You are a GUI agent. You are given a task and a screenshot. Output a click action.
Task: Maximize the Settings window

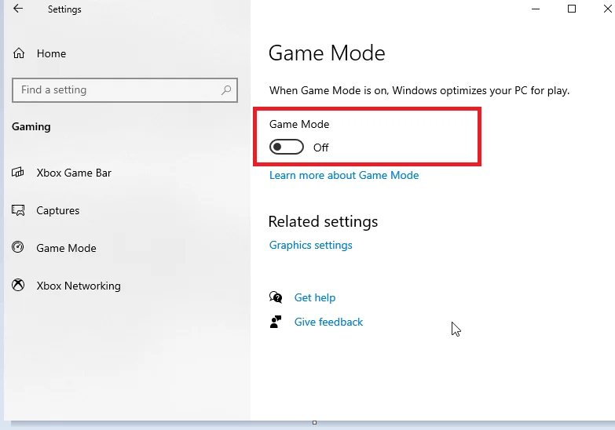click(x=572, y=9)
